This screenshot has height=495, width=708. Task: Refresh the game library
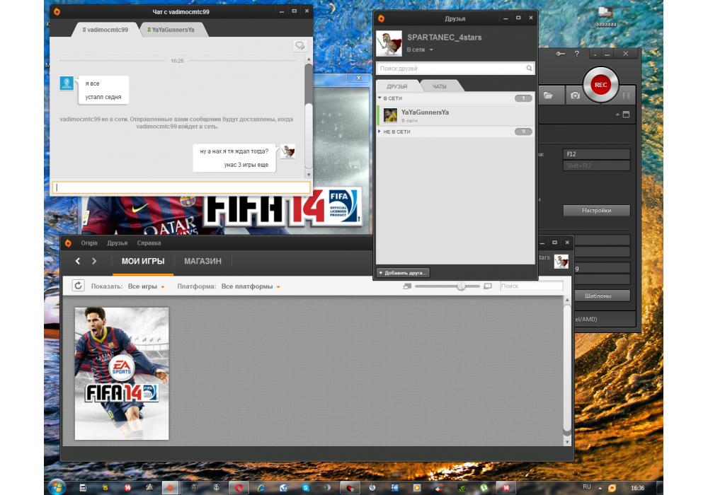click(x=78, y=286)
